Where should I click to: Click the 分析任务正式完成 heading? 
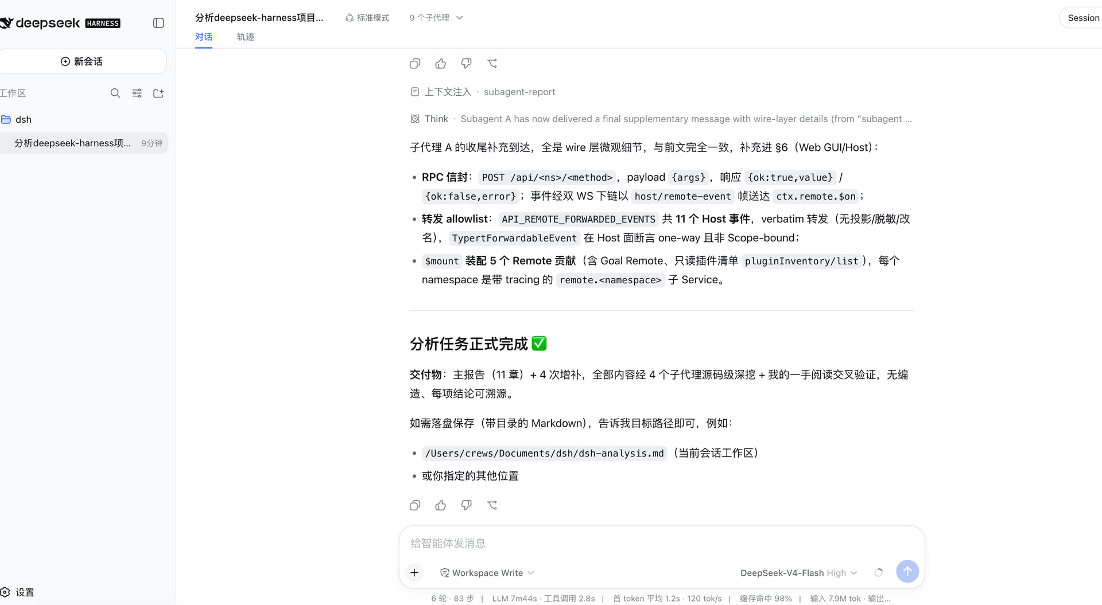(478, 344)
